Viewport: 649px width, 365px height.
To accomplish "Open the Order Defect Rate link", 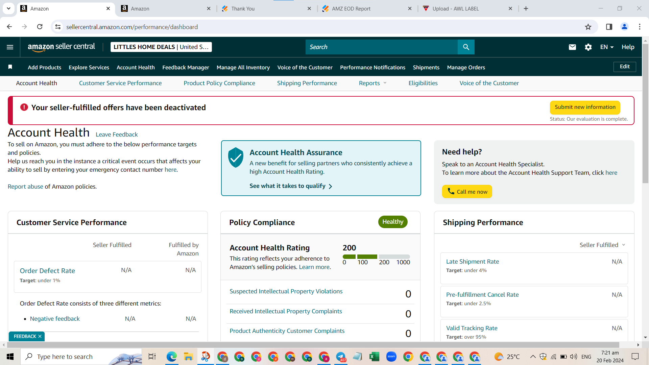I will pos(47,271).
